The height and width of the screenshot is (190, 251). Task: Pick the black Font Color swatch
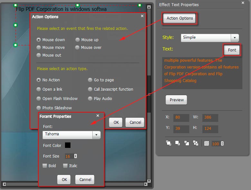(68, 145)
